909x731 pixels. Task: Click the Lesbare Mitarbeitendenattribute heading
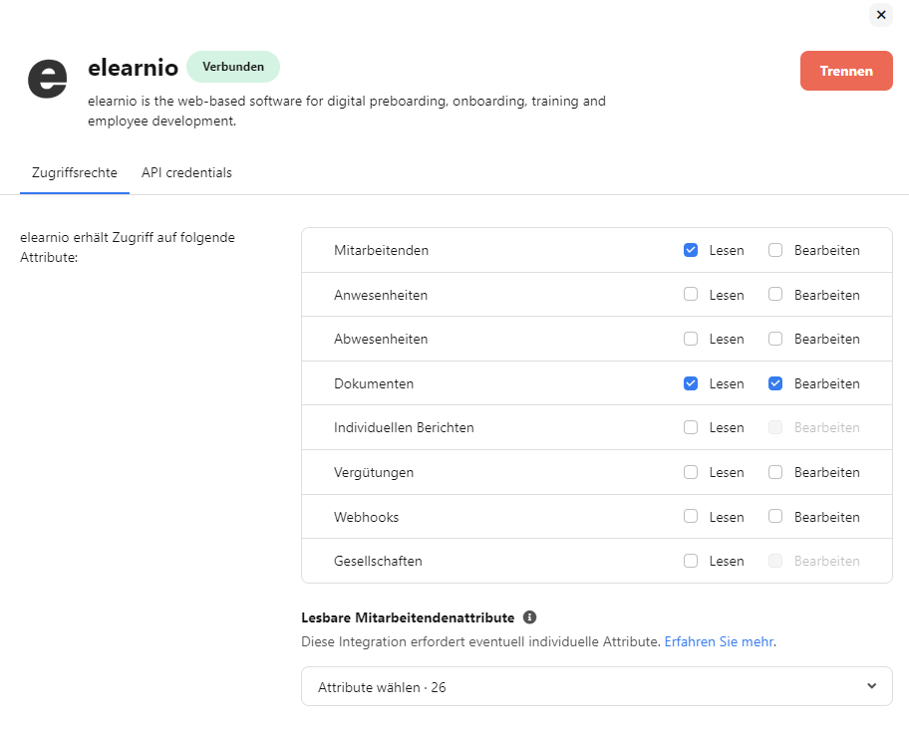pyautogui.click(x=408, y=617)
